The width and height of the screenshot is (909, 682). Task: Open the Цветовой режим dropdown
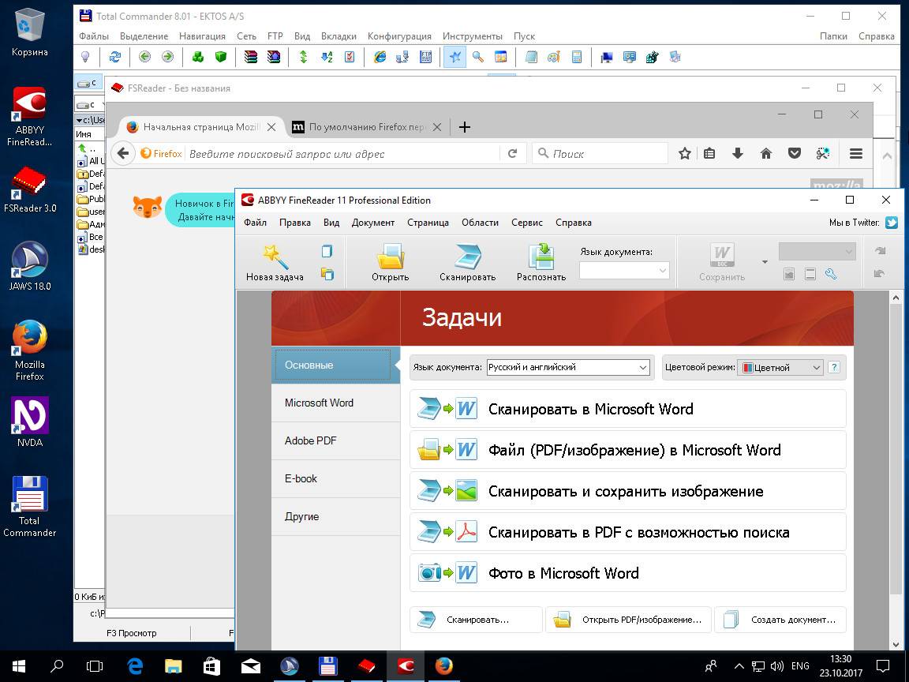(780, 367)
